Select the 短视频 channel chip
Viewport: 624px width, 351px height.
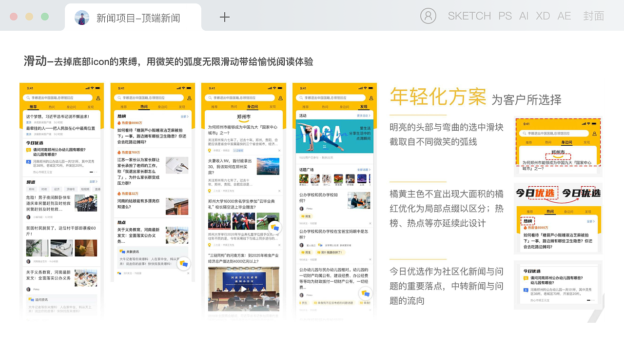tap(85, 189)
